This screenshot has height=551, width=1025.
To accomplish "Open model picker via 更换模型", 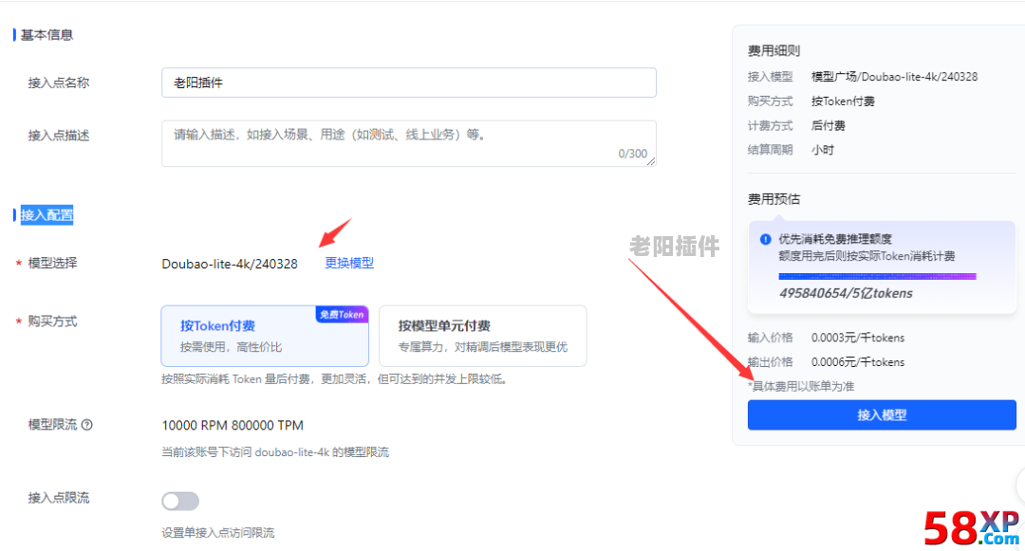I will tap(349, 264).
